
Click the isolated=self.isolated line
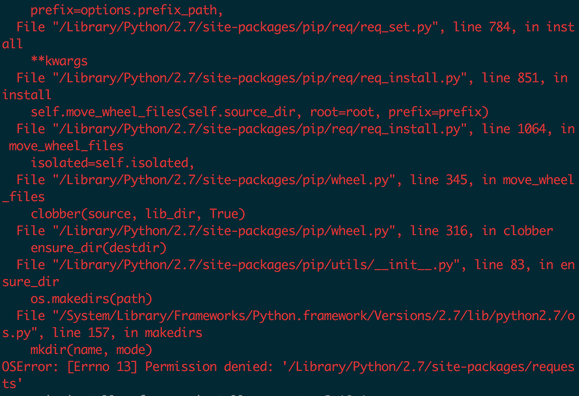tap(113, 163)
